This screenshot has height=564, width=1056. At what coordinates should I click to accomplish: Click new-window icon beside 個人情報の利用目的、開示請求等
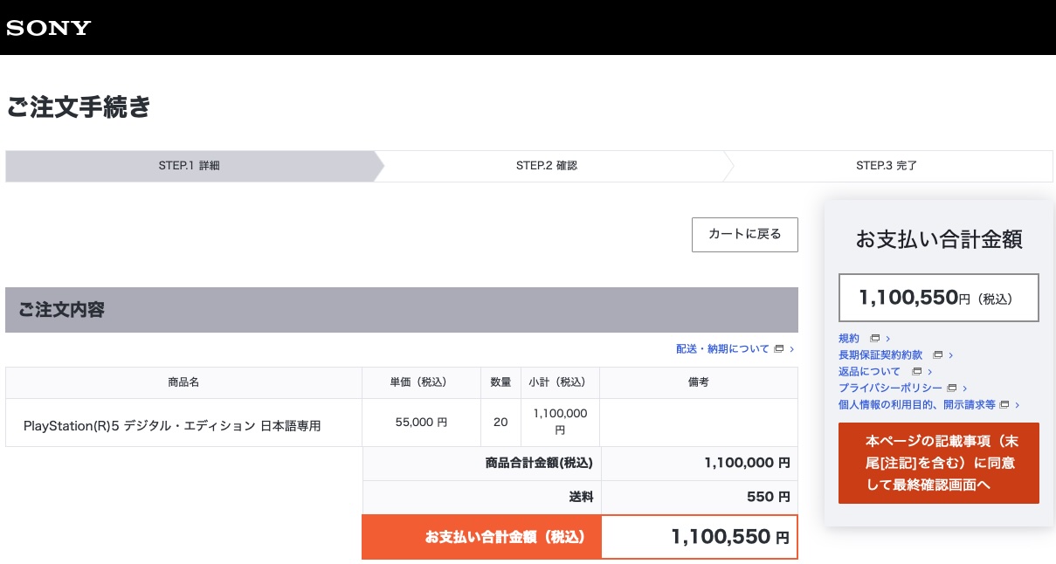pyautogui.click(x=1004, y=405)
